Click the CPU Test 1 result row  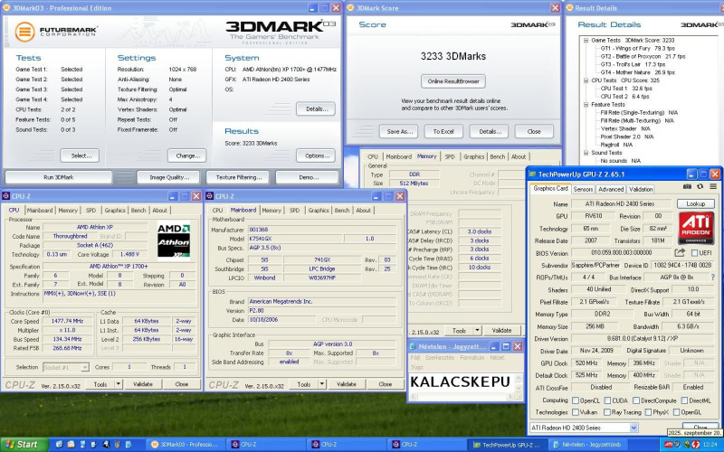point(626,88)
